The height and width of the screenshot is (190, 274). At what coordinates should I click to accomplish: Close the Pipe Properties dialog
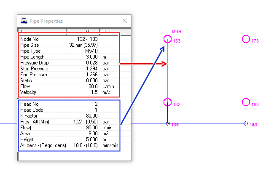tap(124, 21)
